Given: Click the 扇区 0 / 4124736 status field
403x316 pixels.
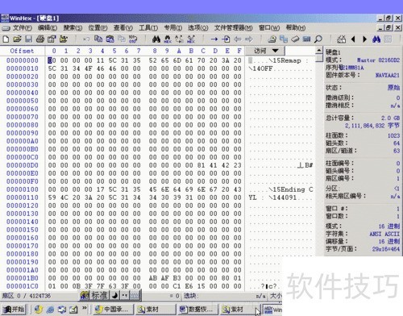Looking at the screenshot, I should [27, 296].
